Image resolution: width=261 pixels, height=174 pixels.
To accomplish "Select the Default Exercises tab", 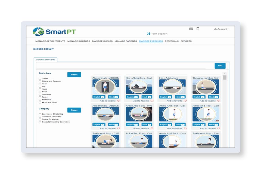I will click(x=45, y=60).
